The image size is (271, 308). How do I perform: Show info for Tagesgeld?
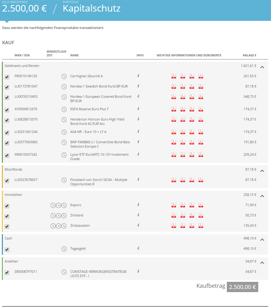[x=138, y=248]
